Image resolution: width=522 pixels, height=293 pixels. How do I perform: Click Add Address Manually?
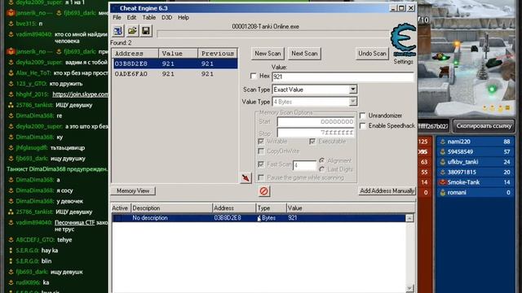point(387,191)
